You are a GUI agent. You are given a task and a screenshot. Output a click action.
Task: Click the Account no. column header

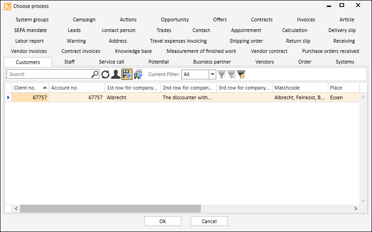click(x=77, y=88)
